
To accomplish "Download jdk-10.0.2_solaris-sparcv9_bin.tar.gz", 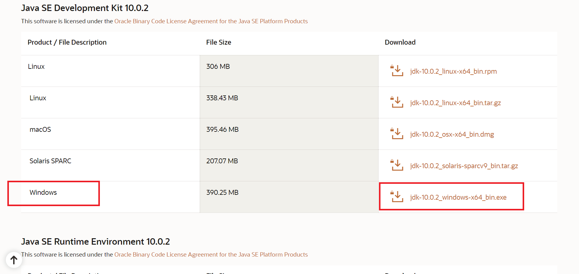I will (x=464, y=166).
